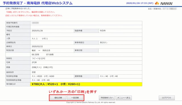The image size is (182, 105).
Task: Click 禁煙 seat condition value
Action: pyautogui.click(x=34, y=72)
